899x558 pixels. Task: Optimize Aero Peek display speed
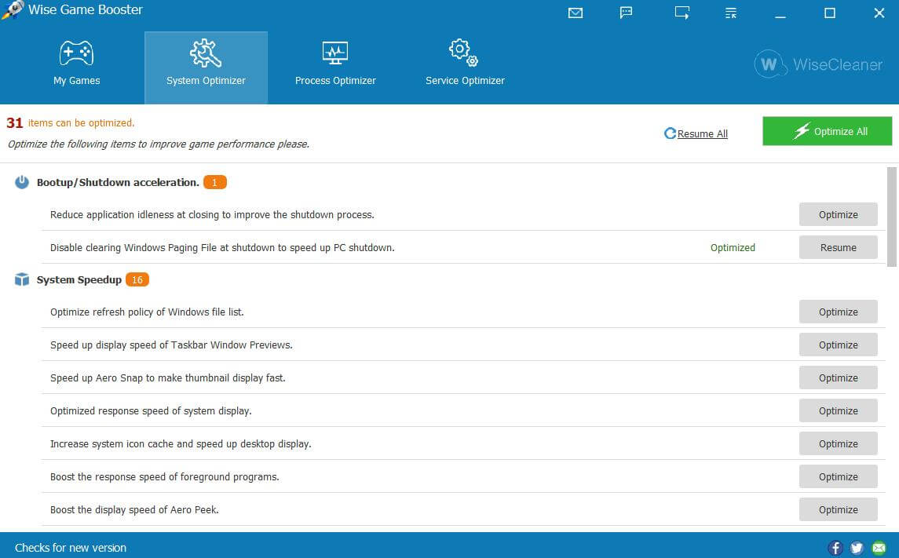tap(839, 509)
